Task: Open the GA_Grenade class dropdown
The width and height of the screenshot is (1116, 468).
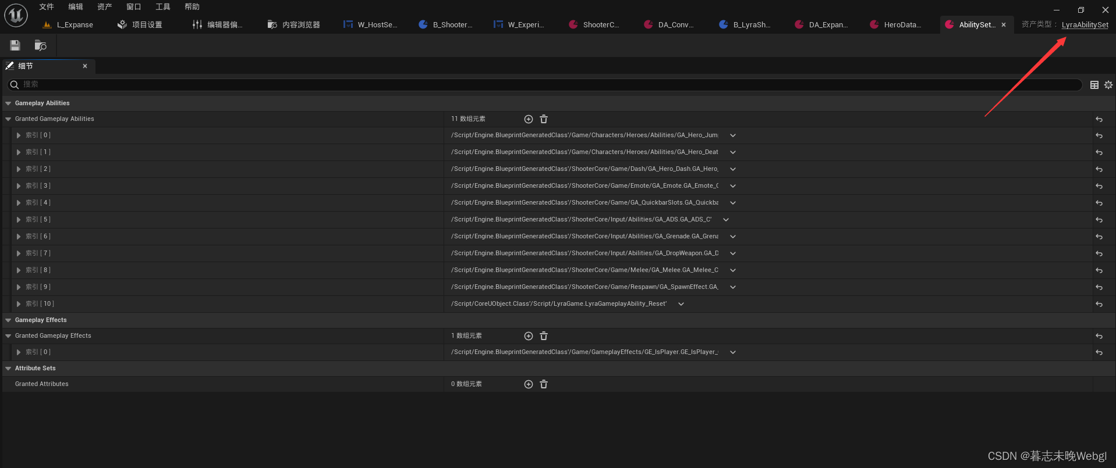Action: click(733, 237)
